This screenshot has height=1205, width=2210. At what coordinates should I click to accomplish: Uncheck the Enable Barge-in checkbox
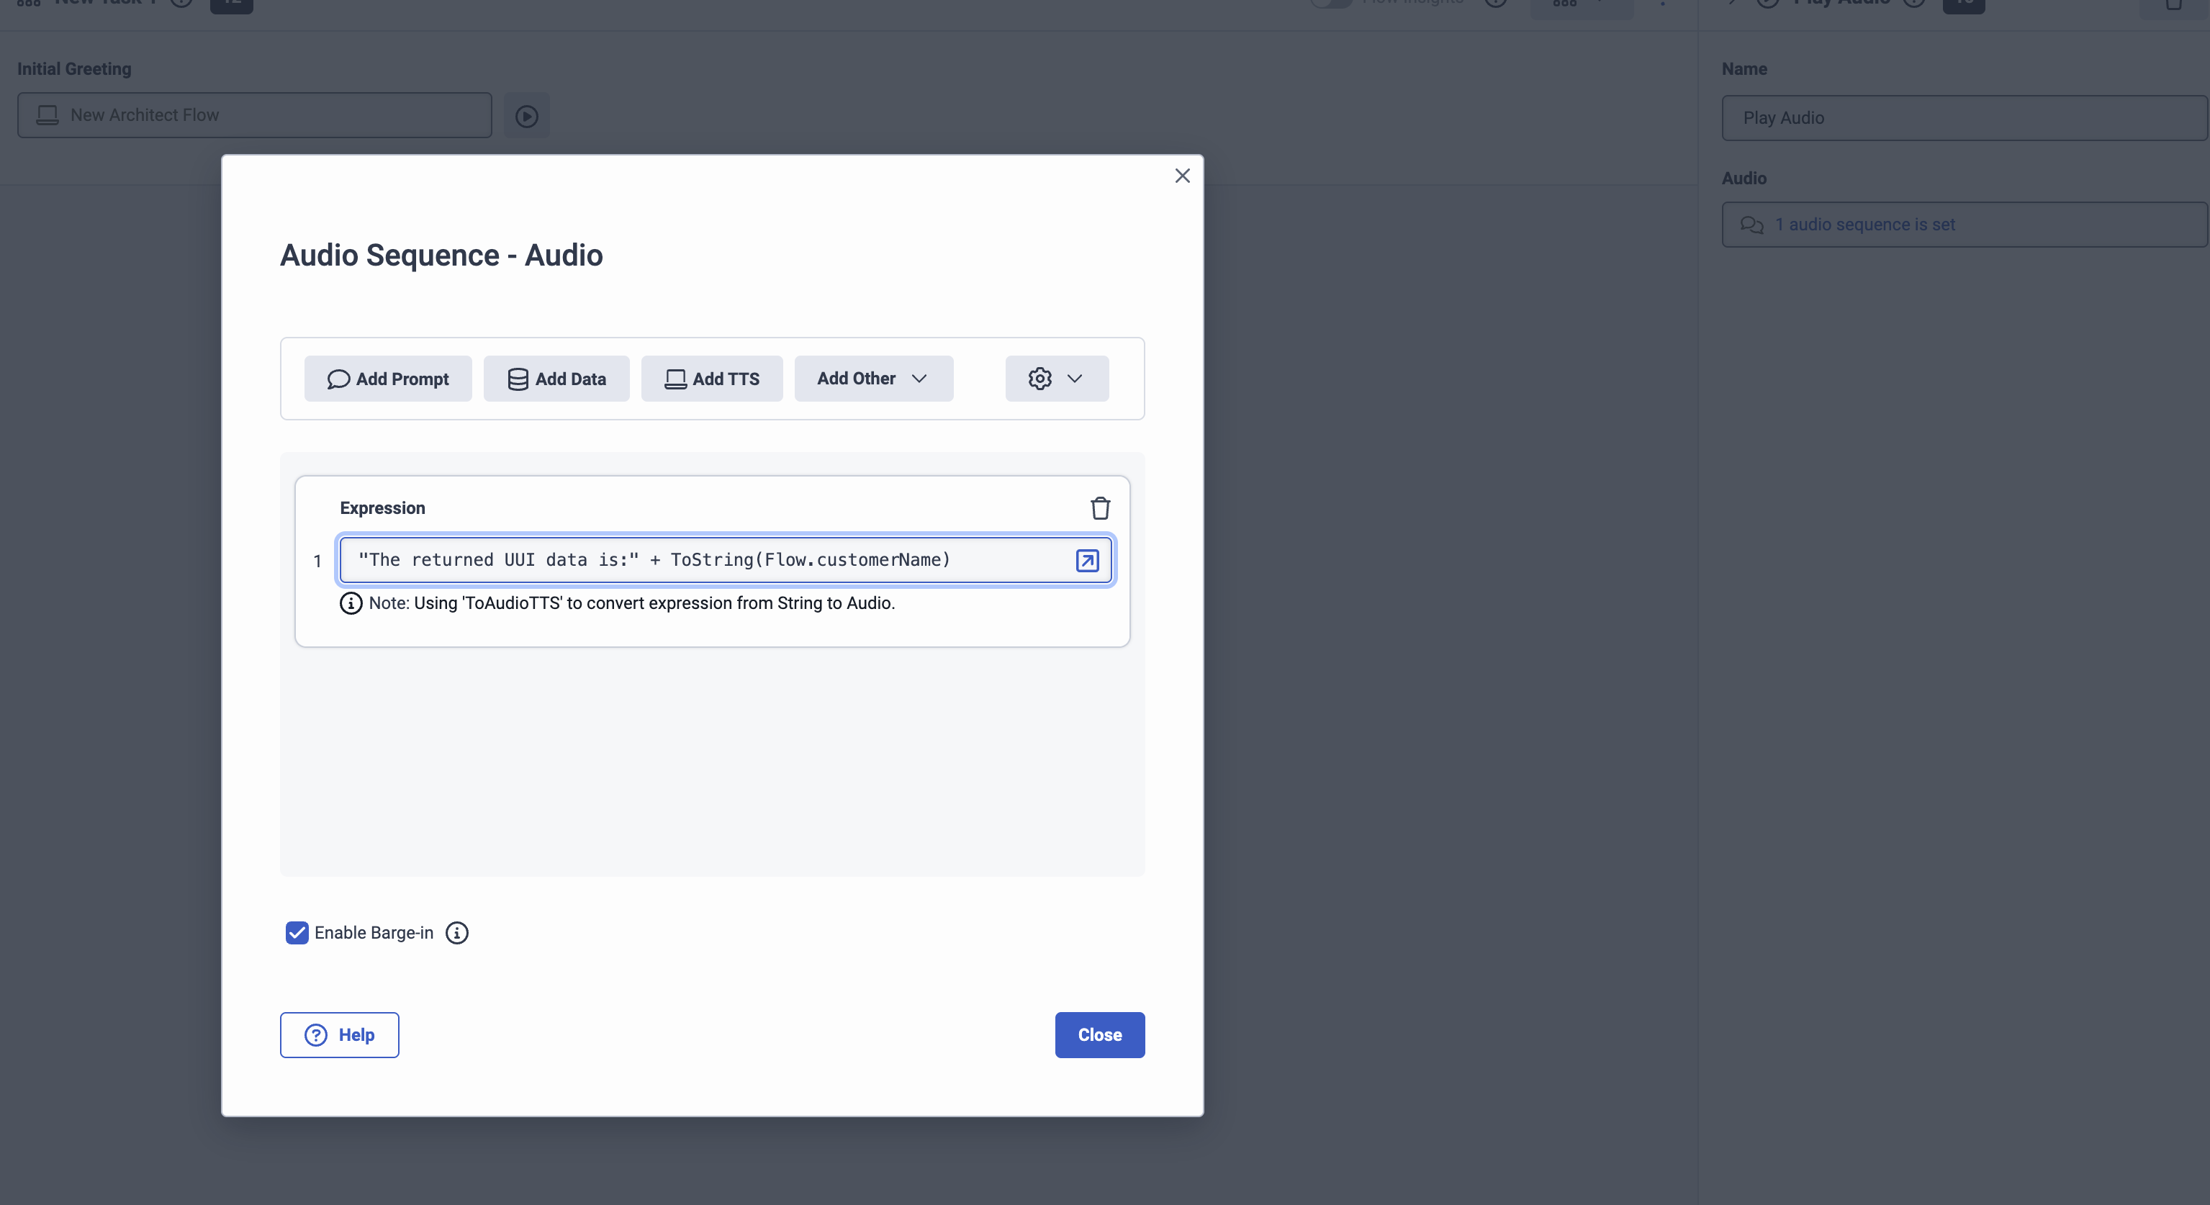(297, 932)
